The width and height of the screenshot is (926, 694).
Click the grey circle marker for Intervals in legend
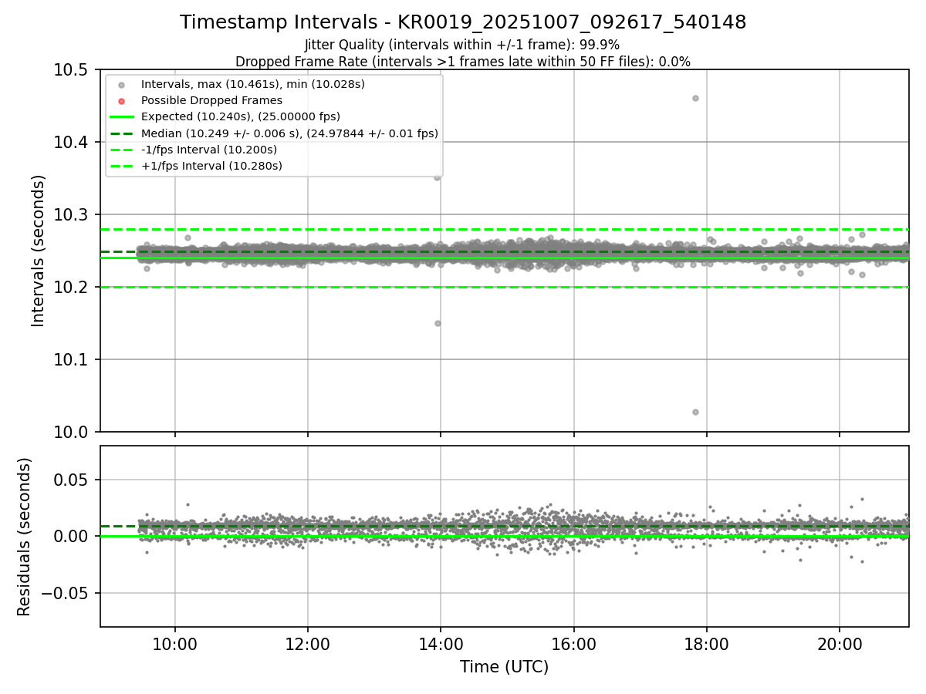coord(121,84)
